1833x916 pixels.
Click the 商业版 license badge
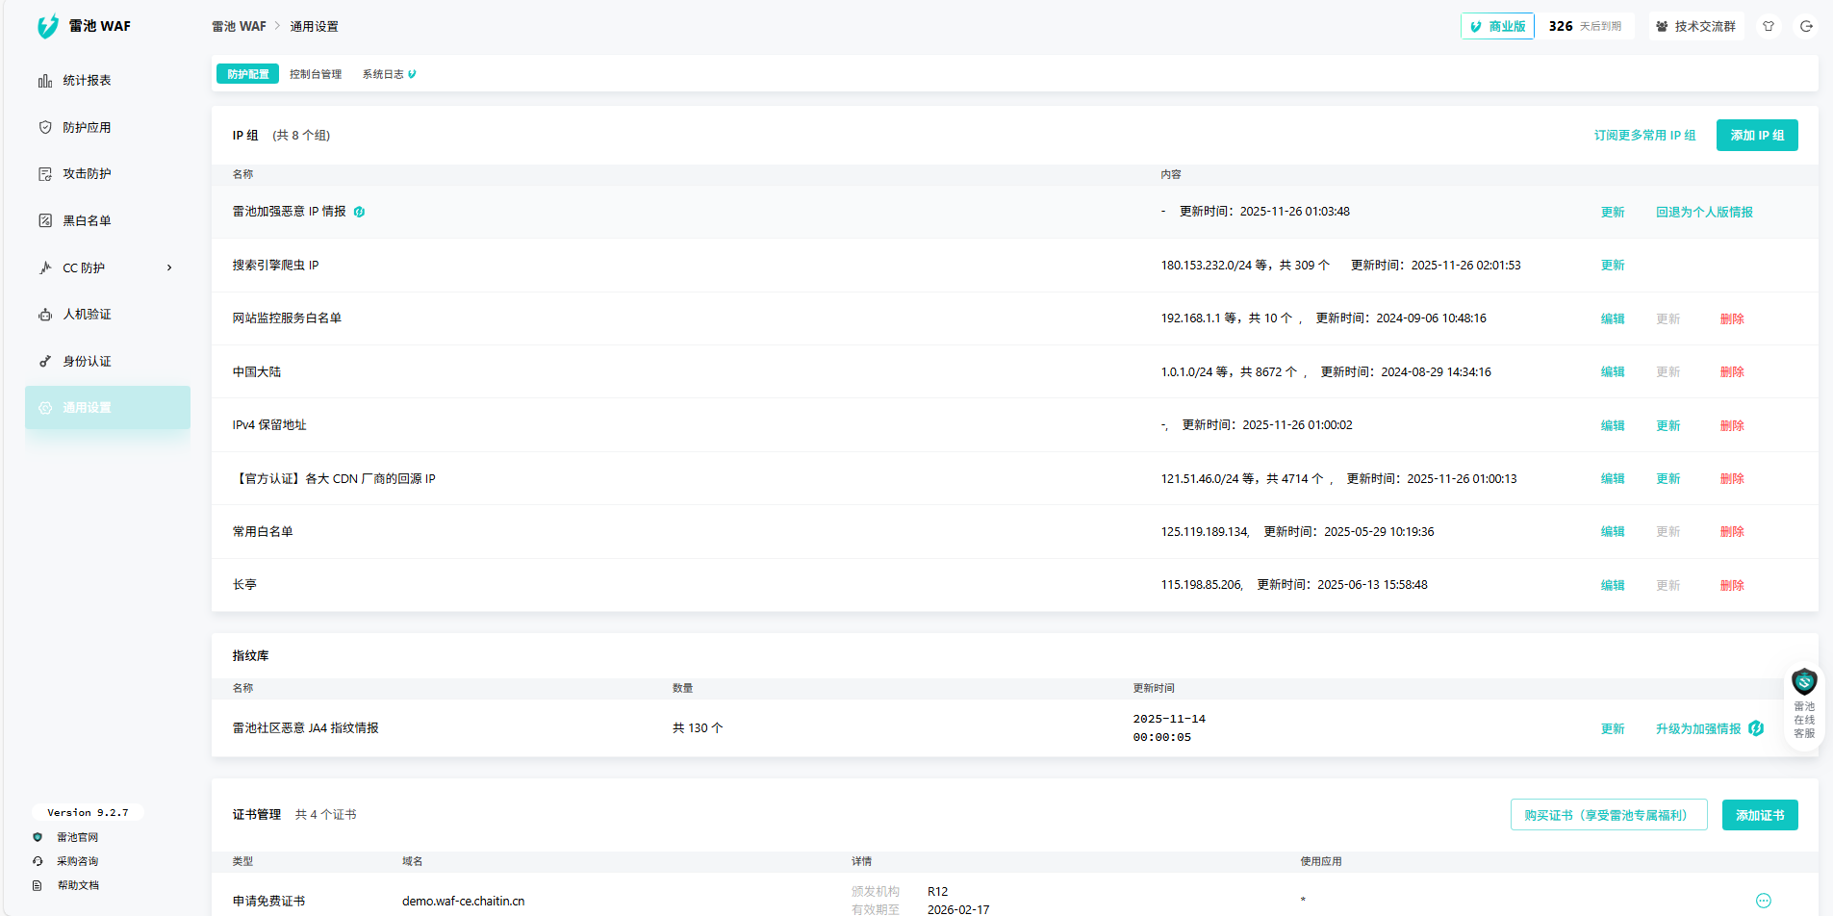[1497, 26]
